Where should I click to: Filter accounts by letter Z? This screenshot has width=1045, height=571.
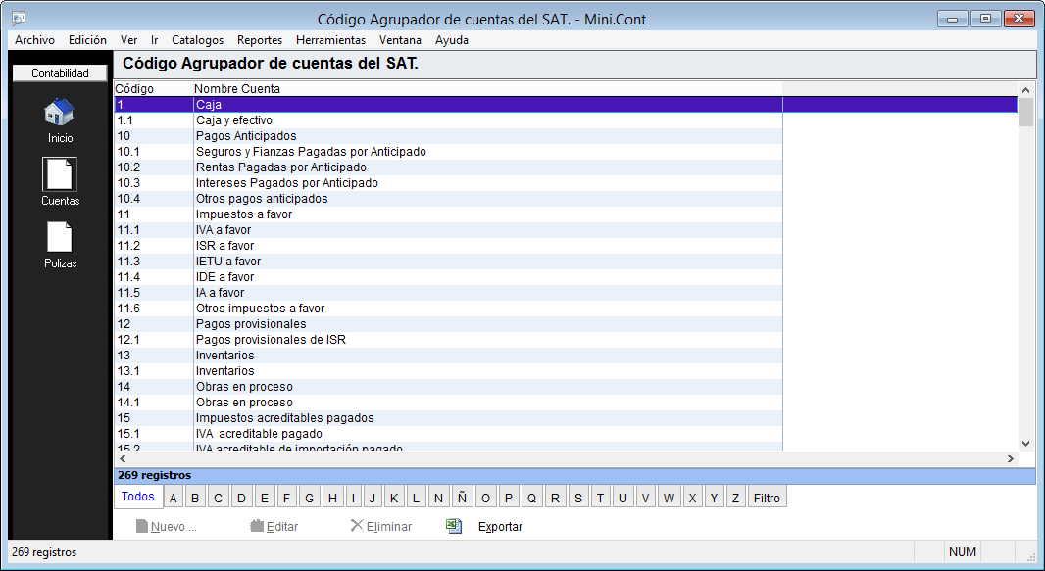(736, 498)
